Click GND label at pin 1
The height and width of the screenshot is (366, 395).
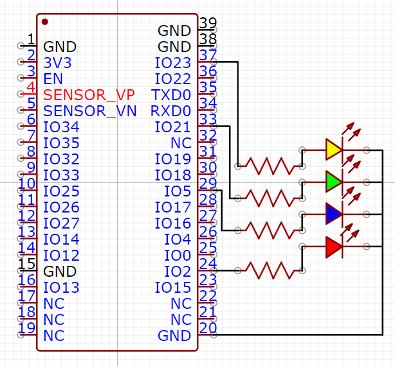point(60,47)
